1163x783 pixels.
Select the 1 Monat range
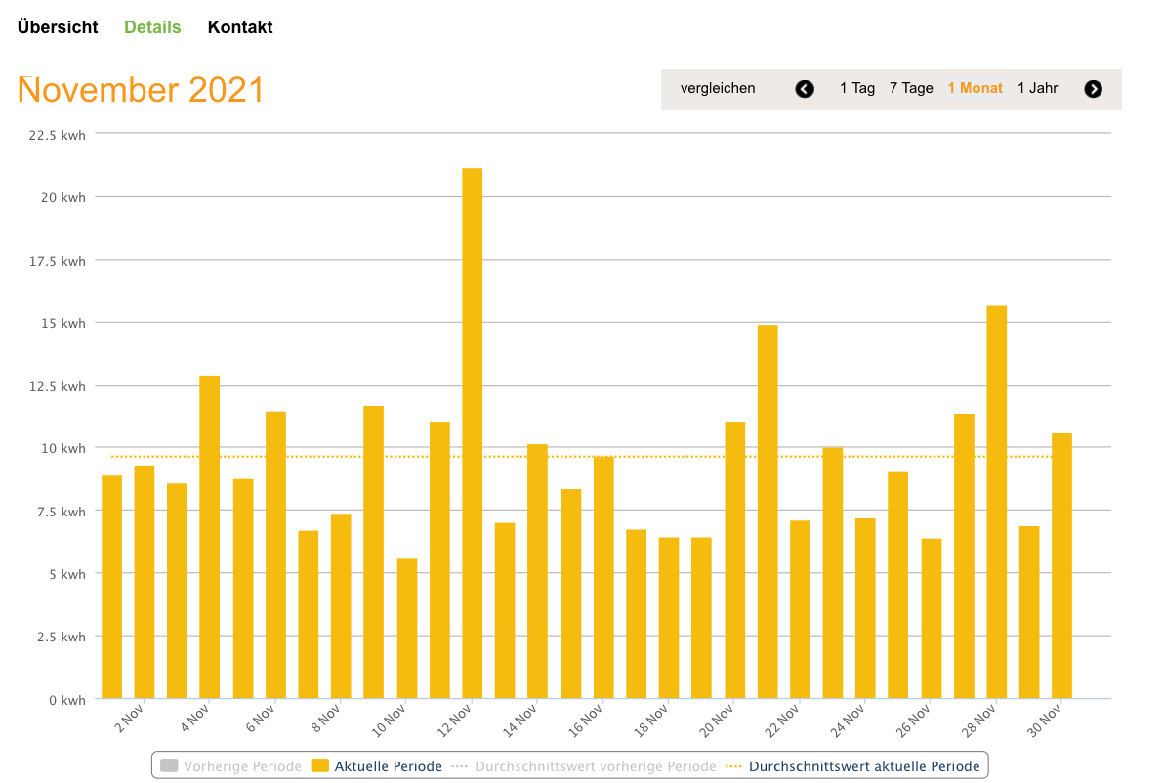coord(975,88)
